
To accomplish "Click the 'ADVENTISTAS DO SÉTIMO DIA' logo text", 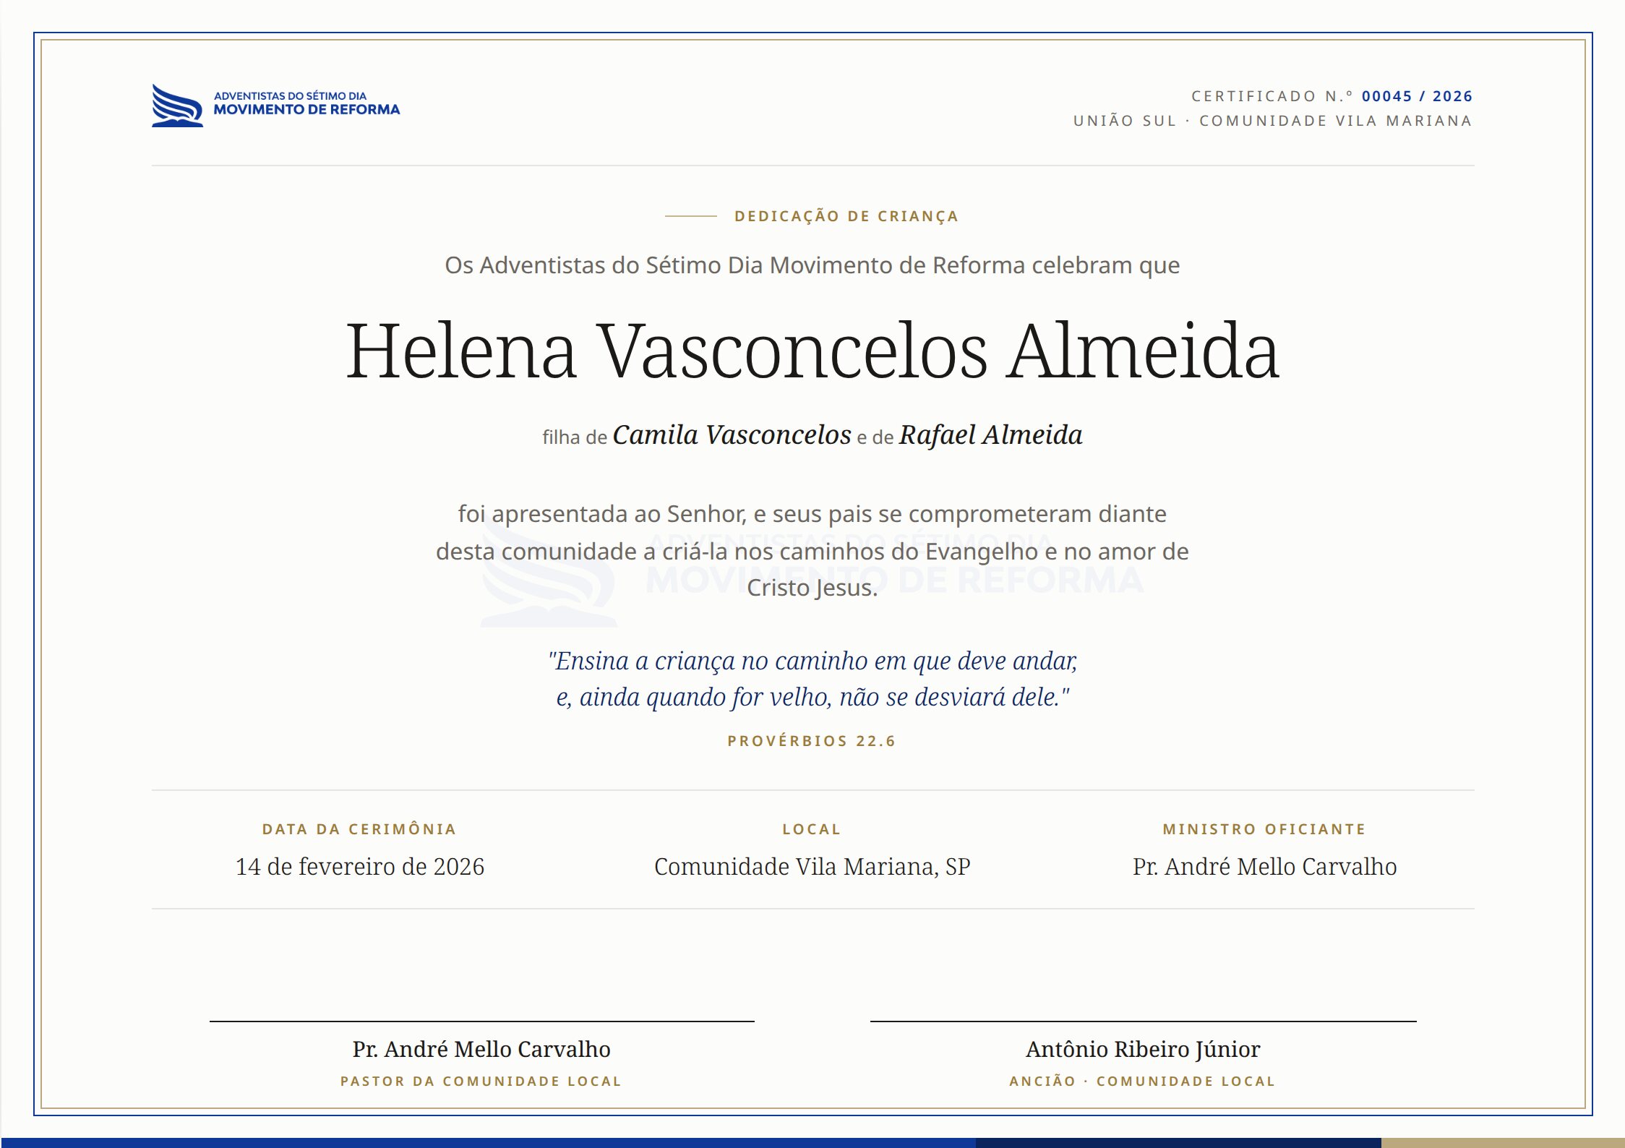I will click(290, 95).
